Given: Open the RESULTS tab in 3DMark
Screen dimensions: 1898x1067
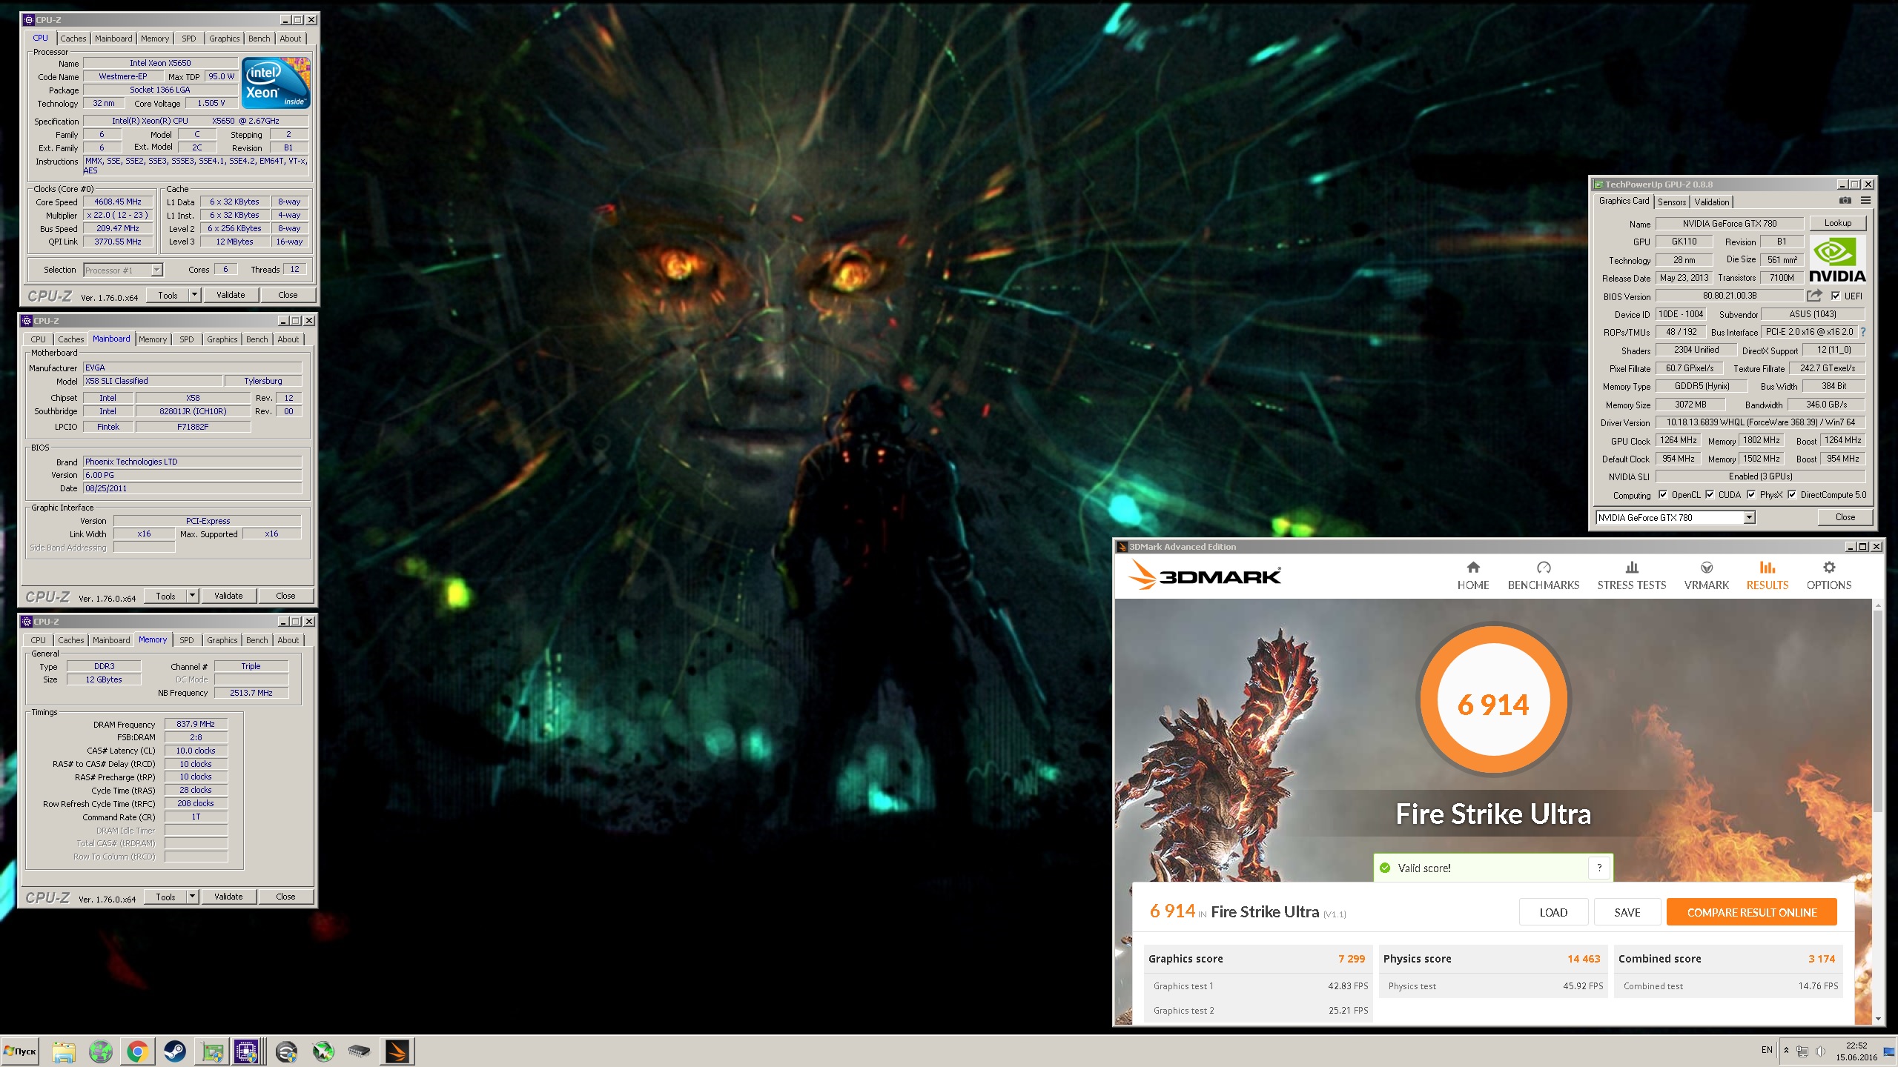Looking at the screenshot, I should click(1768, 576).
